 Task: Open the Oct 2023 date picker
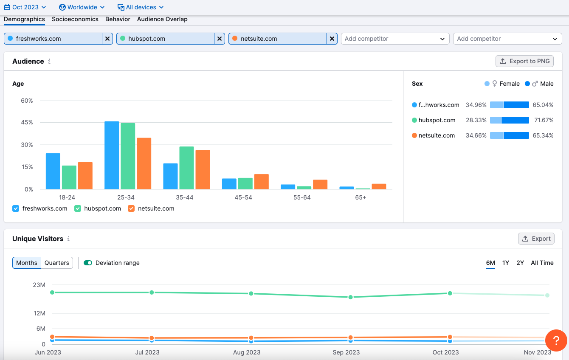[25, 7]
